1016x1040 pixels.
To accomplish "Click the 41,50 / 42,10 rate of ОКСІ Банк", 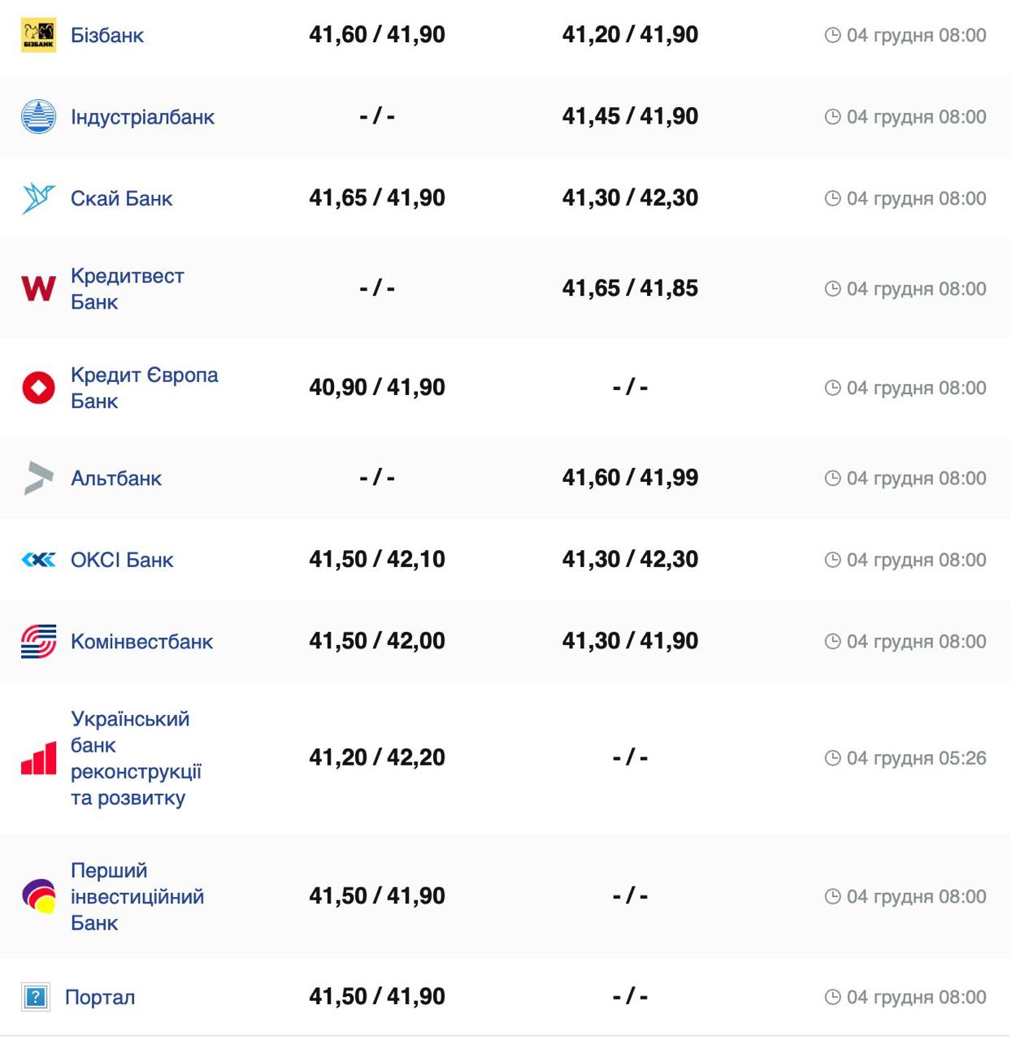I will point(376,559).
